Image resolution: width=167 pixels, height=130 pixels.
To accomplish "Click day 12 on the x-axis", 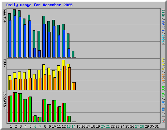I will tap(64, 126).
